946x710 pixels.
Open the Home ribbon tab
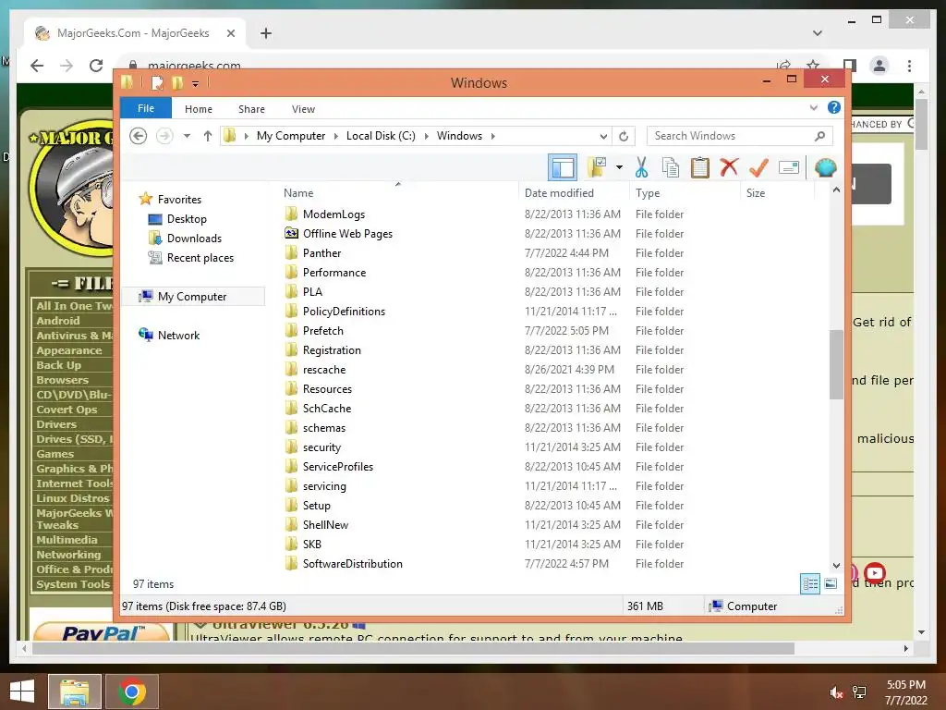[199, 109]
